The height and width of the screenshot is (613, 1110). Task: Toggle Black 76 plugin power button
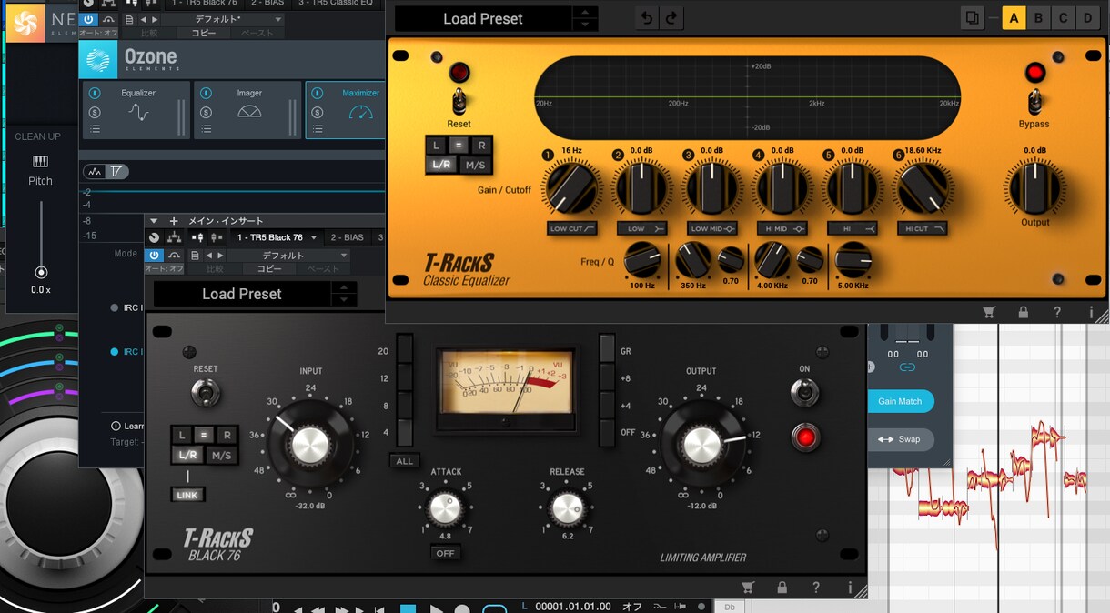click(155, 256)
